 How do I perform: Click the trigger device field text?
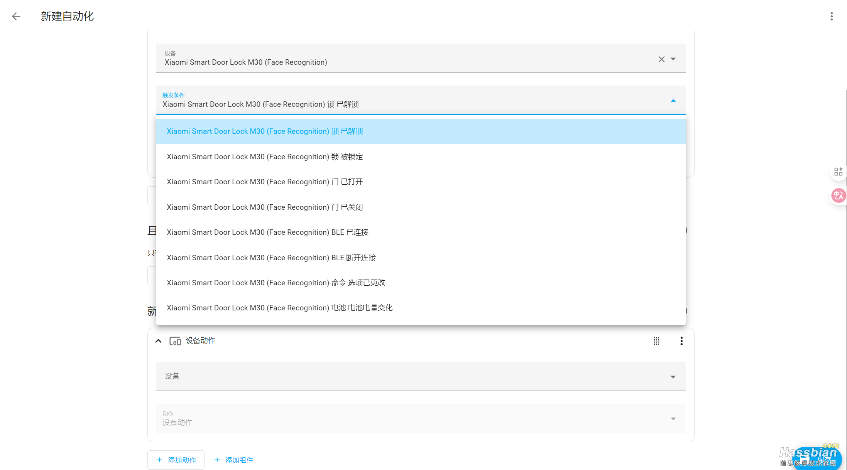point(246,62)
